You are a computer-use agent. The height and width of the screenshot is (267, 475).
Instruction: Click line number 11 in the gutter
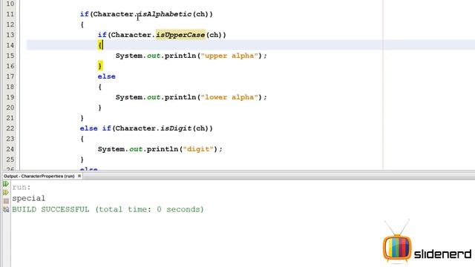(10, 14)
